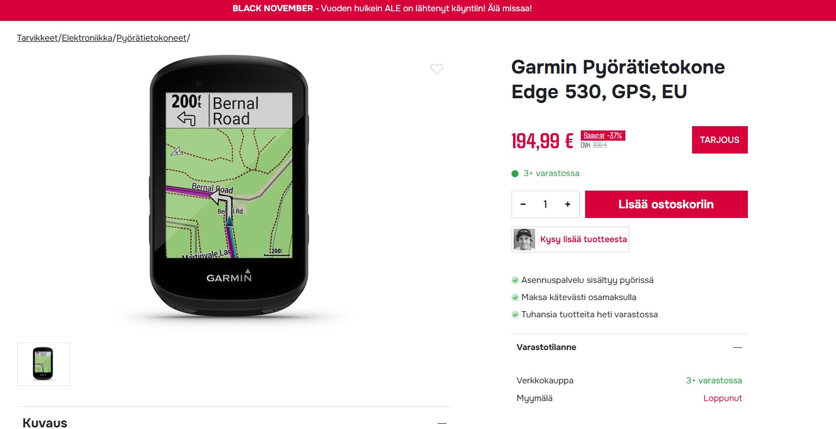Go to the Tarvikkeet breadcrumb
The width and height of the screenshot is (836, 429).
coord(38,38)
